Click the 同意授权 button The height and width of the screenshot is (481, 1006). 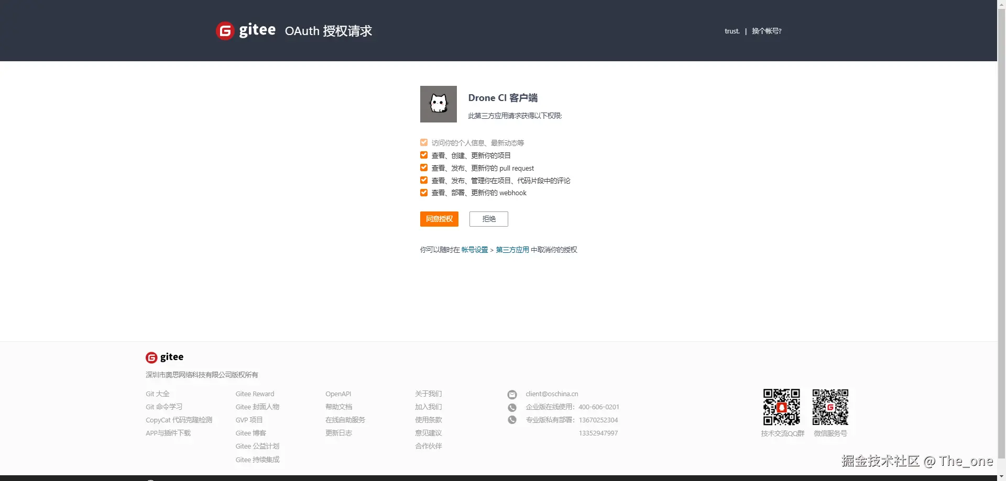click(x=439, y=219)
